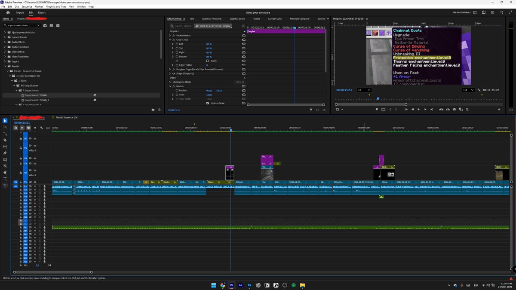
Task: Mute audio track A1
Action: tap(35, 186)
